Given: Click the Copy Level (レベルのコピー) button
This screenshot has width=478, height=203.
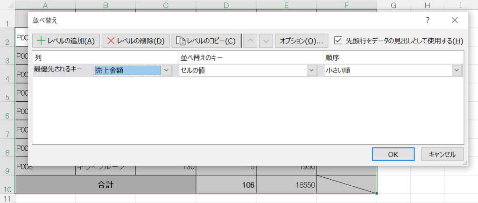Looking at the screenshot, I should (206, 41).
